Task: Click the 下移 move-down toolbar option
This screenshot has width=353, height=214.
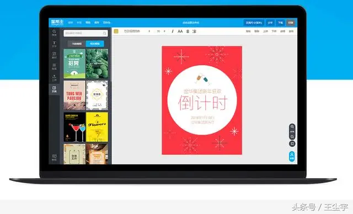Action: [274, 31]
